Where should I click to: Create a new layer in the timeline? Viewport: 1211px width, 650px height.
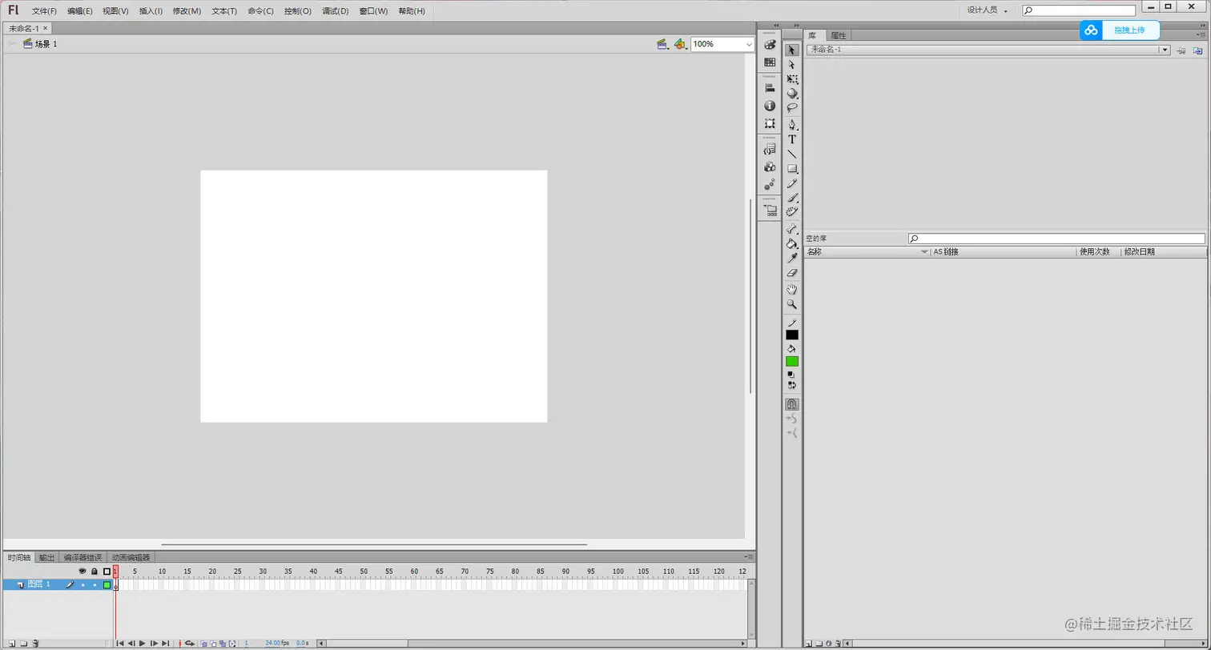coord(11,643)
